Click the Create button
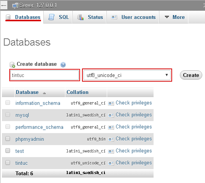Viewport: 205px width, 183px height. point(191,75)
